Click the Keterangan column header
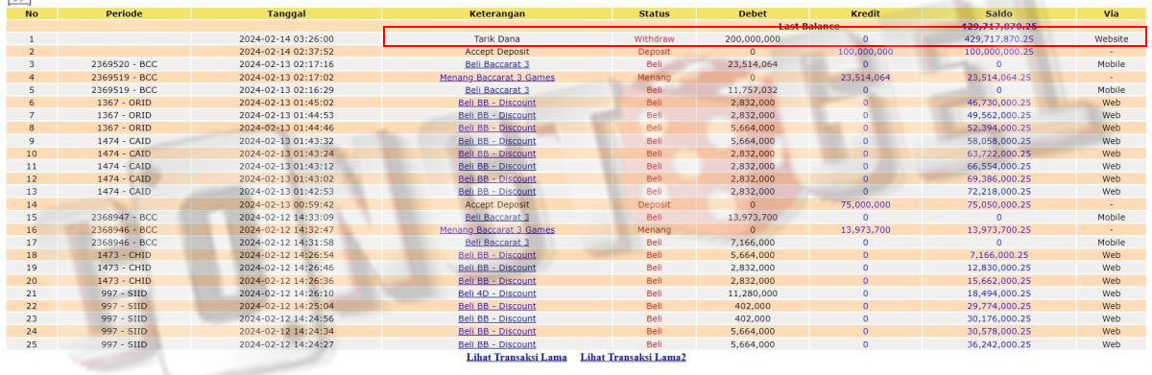The height and width of the screenshot is (375, 1152). coord(496,13)
